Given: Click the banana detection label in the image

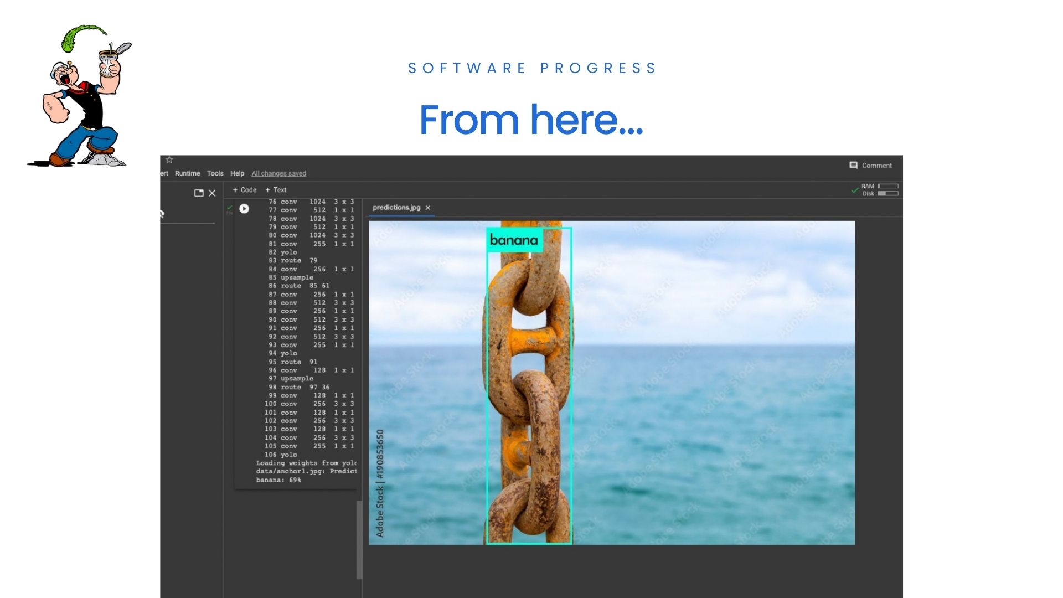Looking at the screenshot, I should point(514,240).
